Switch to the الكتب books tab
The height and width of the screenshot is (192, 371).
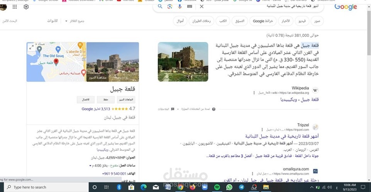click(223, 21)
